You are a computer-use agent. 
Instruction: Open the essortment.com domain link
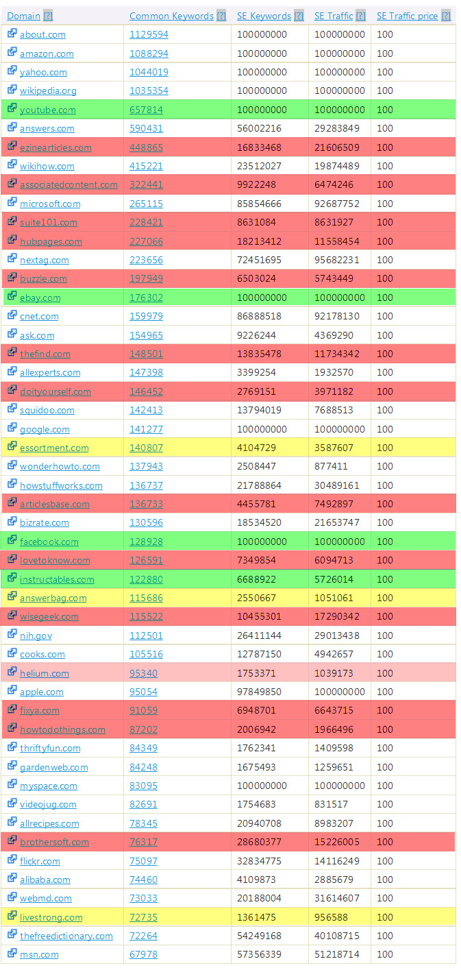[54, 448]
